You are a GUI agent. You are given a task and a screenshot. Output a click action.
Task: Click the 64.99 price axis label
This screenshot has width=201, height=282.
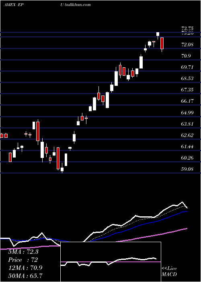tap(188, 112)
